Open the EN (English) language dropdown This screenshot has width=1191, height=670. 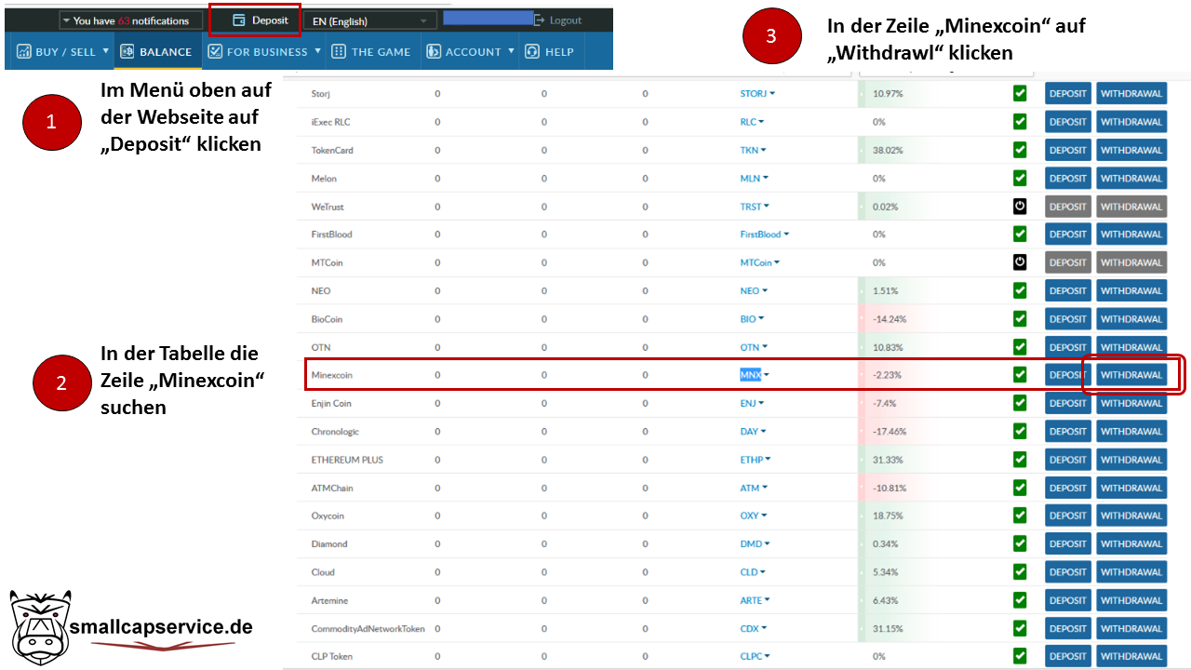pyautogui.click(x=369, y=20)
